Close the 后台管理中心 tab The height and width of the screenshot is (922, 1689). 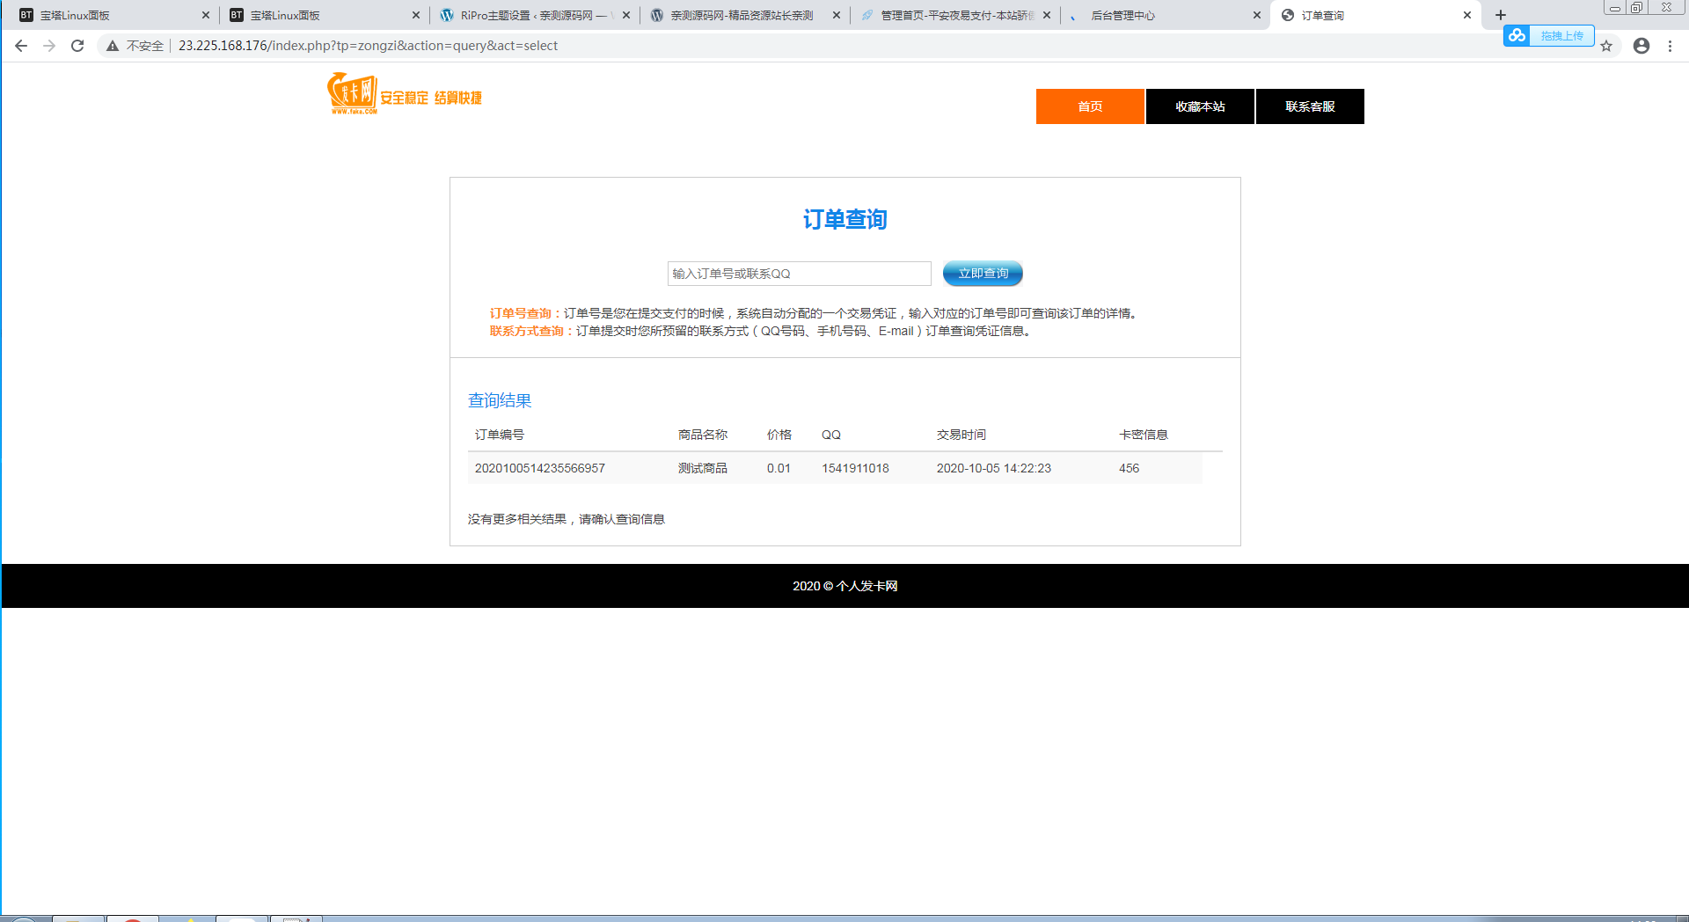(1257, 15)
